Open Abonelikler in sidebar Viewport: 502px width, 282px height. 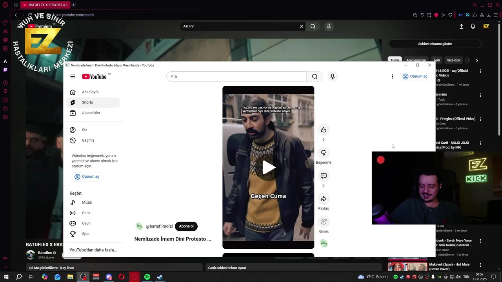pos(93,113)
